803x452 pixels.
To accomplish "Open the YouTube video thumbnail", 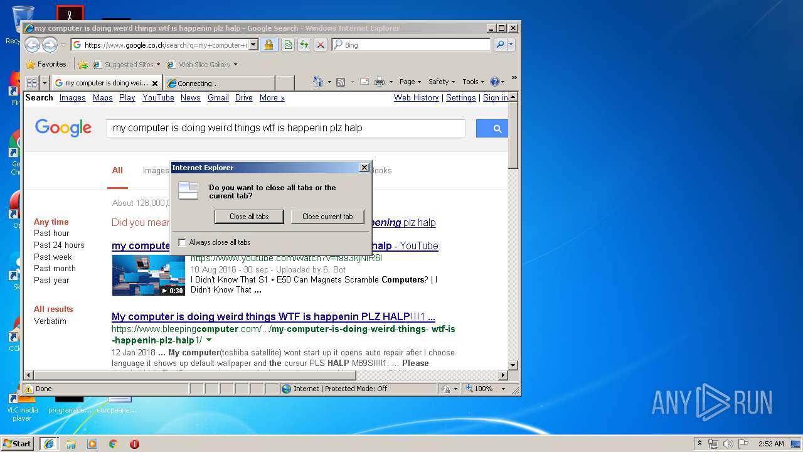I will click(149, 275).
